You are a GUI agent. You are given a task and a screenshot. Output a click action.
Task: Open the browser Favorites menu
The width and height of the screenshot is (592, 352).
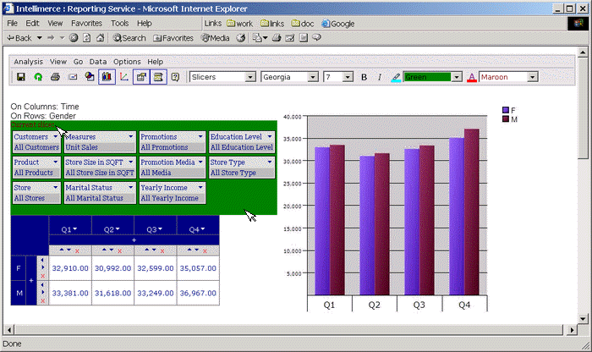86,24
